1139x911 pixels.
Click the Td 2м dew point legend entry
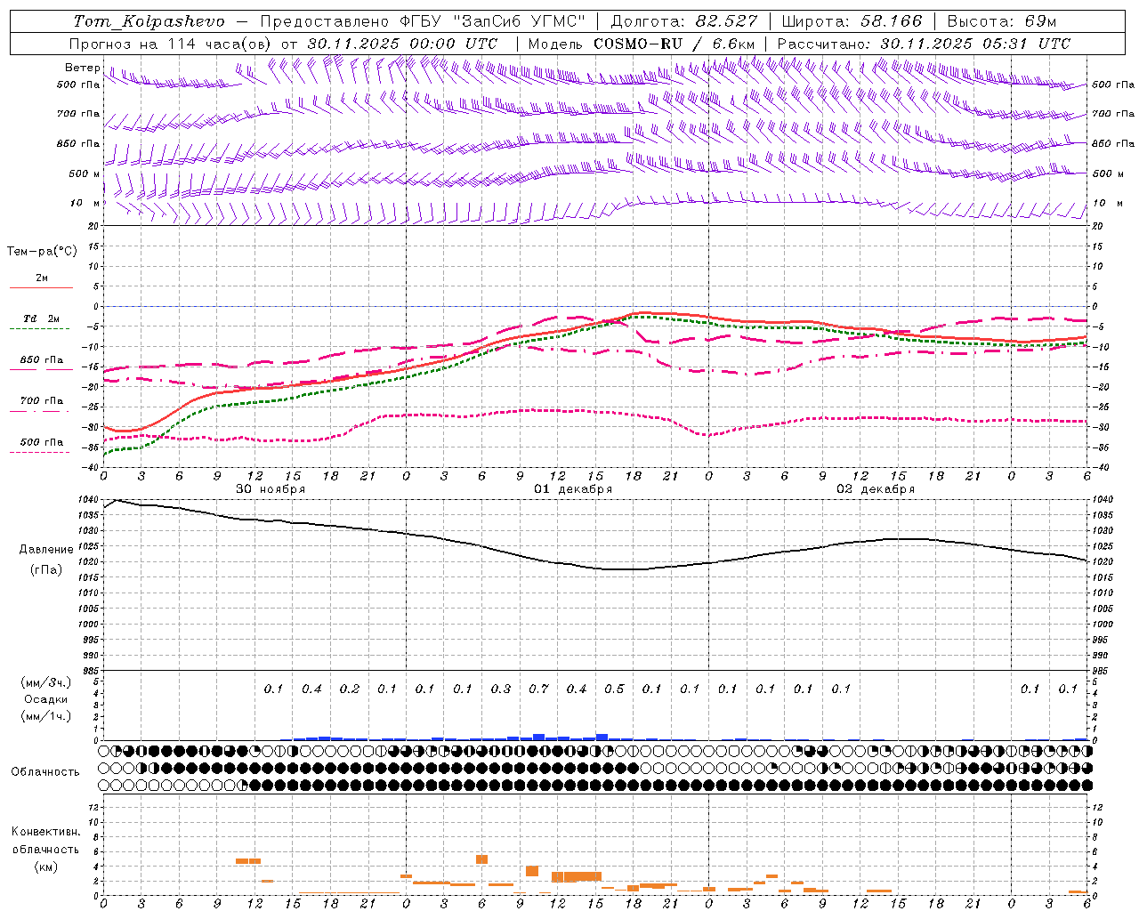click(42, 318)
